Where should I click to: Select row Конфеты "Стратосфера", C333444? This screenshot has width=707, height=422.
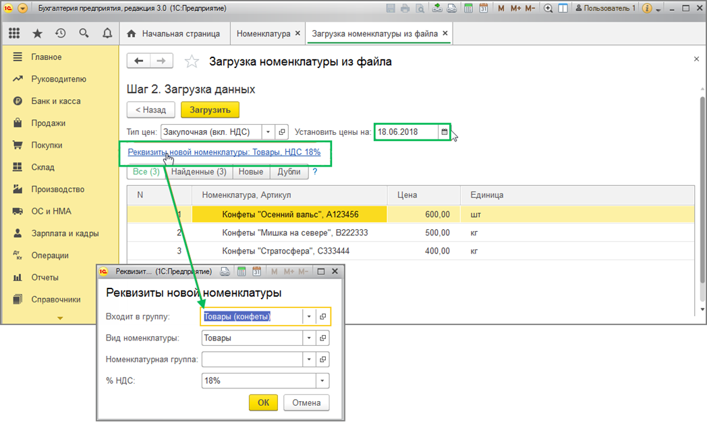tap(410, 251)
